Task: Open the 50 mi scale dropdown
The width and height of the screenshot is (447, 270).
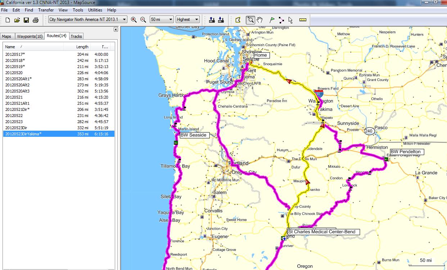Action: coord(171,19)
